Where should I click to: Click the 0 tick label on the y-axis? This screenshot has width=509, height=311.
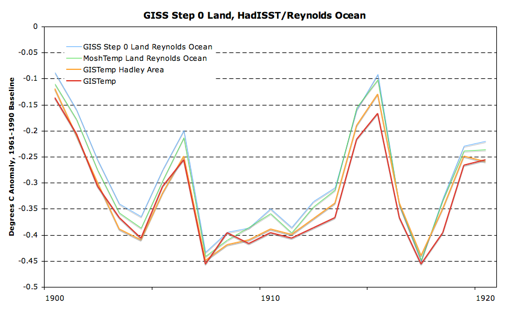(36, 27)
